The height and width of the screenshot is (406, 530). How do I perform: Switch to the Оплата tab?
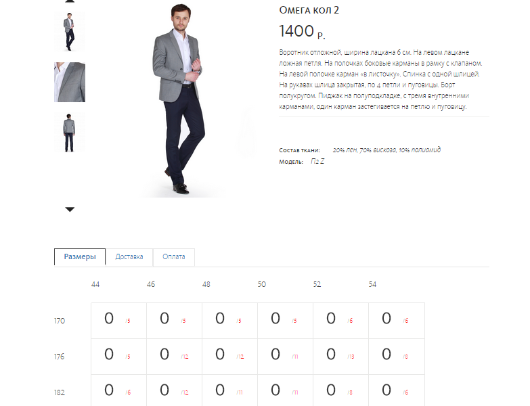point(174,257)
